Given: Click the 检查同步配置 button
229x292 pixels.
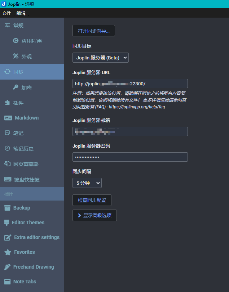Looking at the screenshot, I should coord(92,200).
